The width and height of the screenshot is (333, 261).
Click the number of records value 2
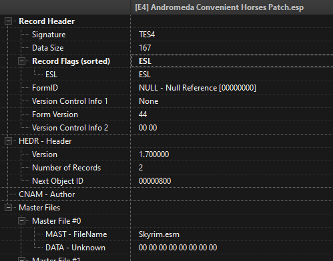pyautogui.click(x=141, y=168)
